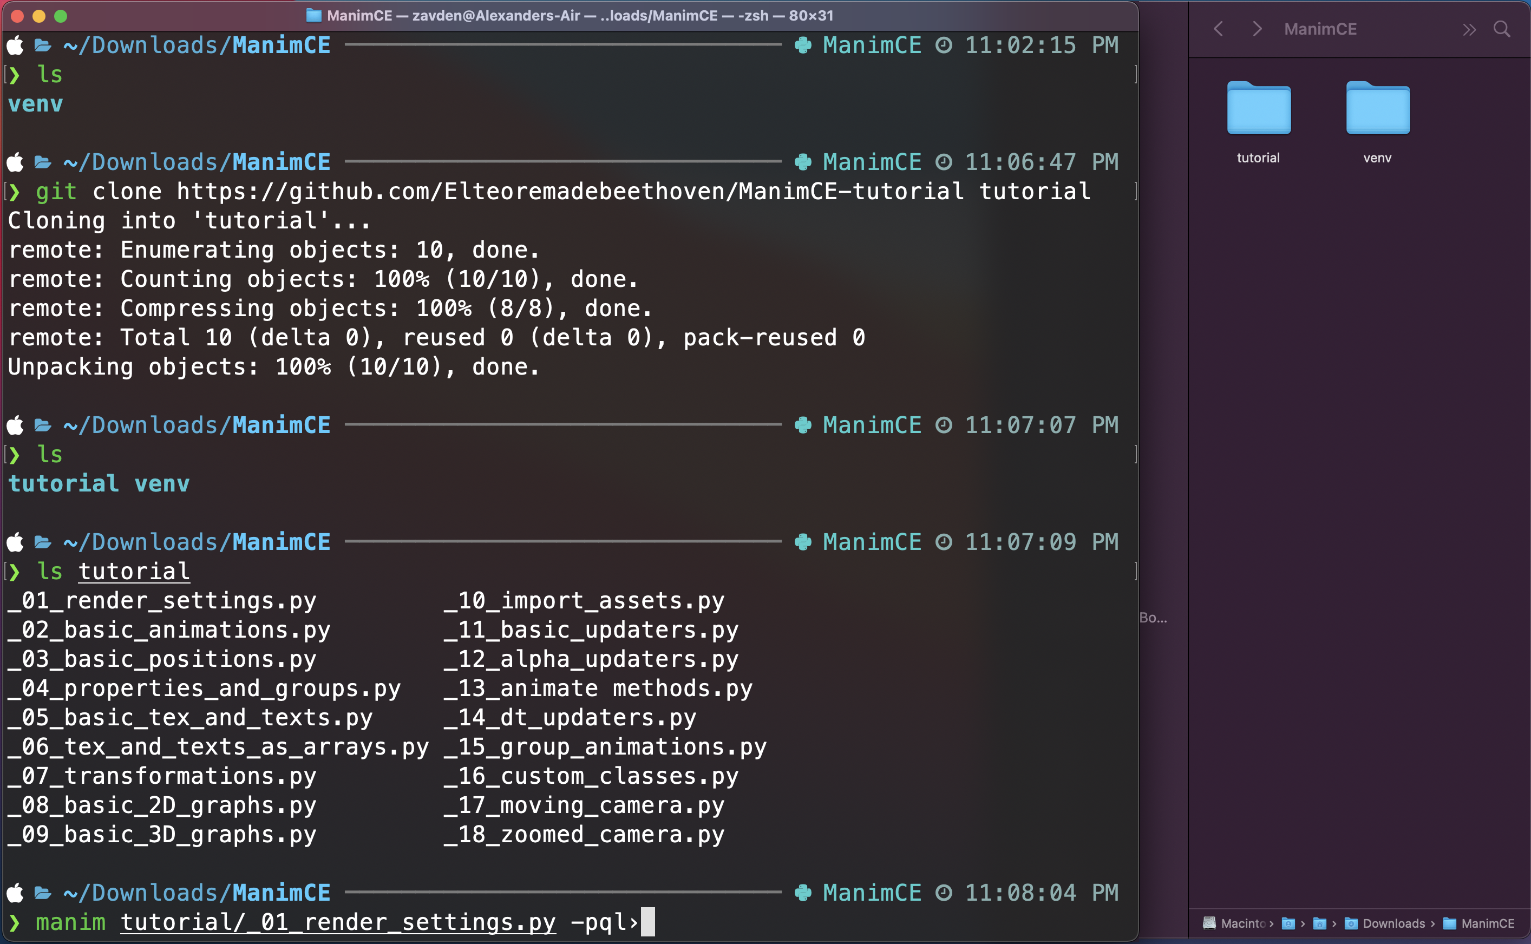The width and height of the screenshot is (1531, 944).
Task: Click the home folder icon in Finder path bar
Action: [x=1319, y=923]
